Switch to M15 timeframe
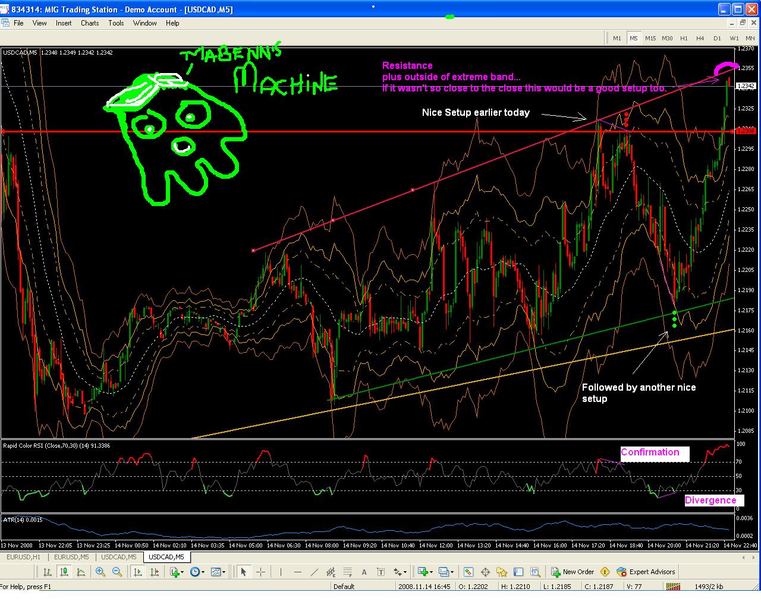This screenshot has height=608, width=761. tap(650, 38)
